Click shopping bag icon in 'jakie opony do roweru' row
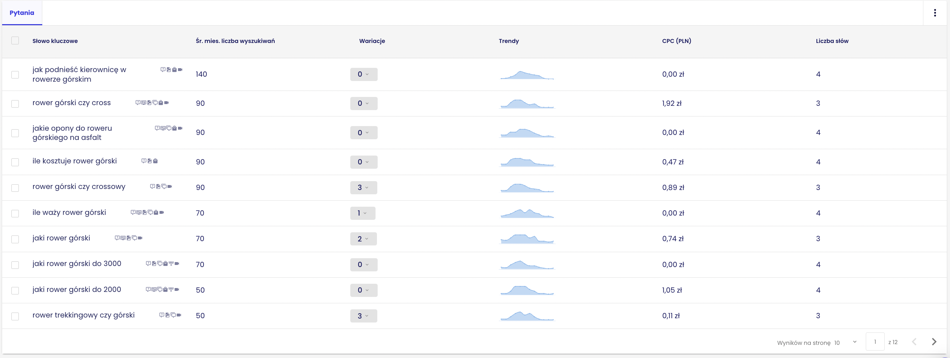Screen dimensions: 950x358 [174, 128]
